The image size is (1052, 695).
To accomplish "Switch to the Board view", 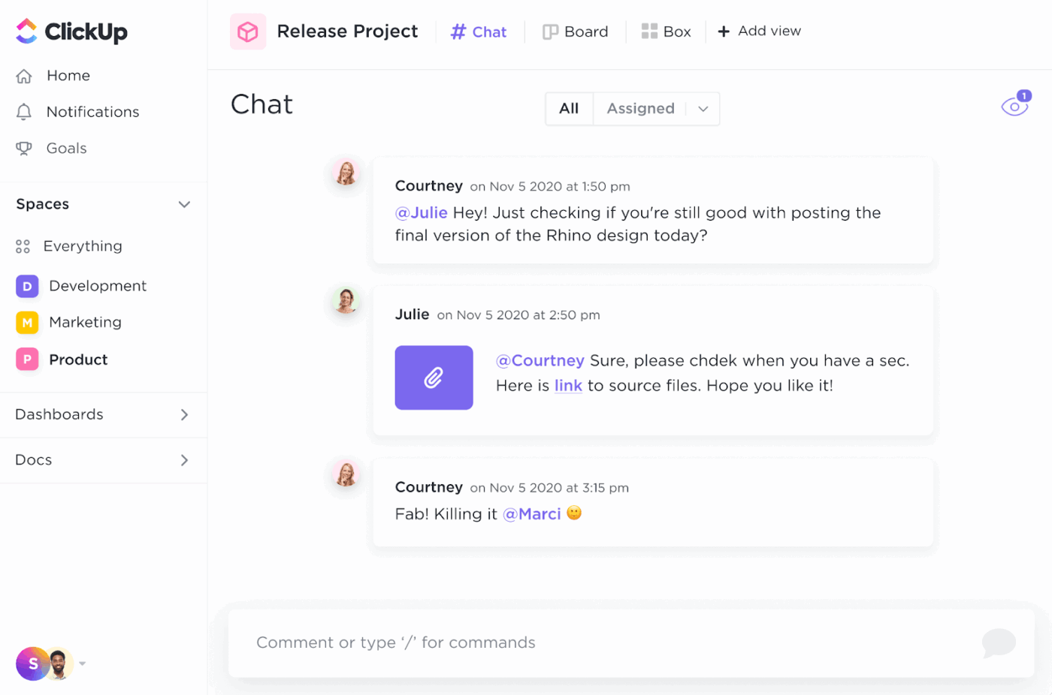I will coord(576,32).
